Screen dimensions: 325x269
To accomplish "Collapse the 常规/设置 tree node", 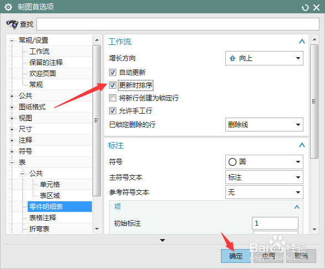I will point(12,40).
